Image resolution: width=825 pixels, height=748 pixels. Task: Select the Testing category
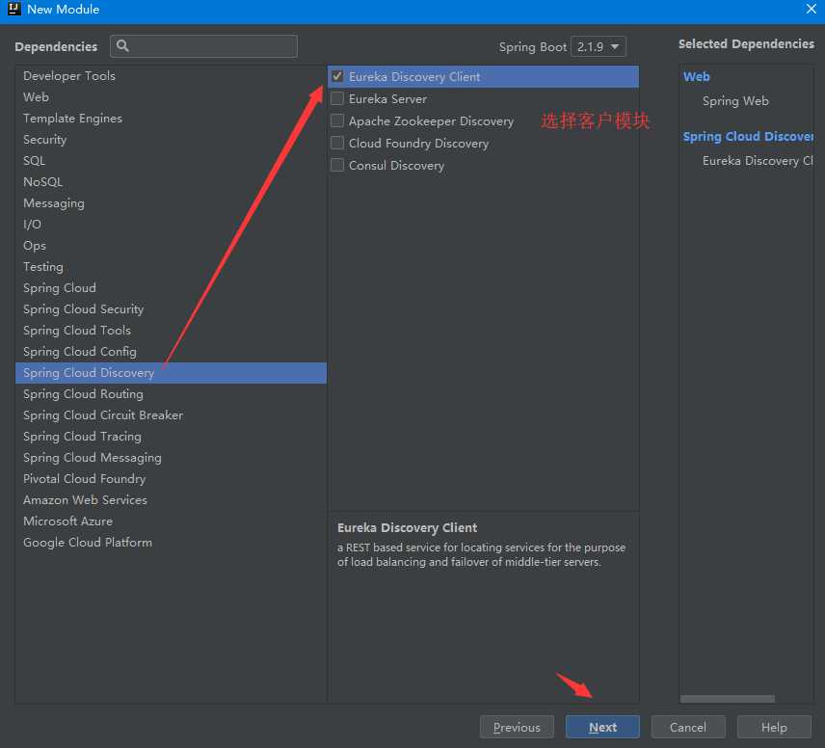click(x=171, y=266)
